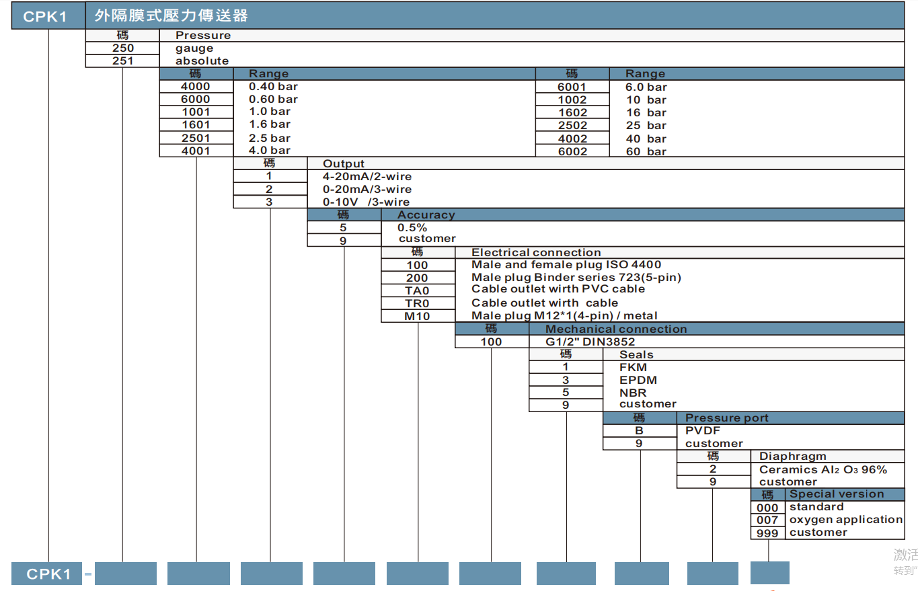Click the Accuracy section heading
918x591 pixels.
pos(426,214)
